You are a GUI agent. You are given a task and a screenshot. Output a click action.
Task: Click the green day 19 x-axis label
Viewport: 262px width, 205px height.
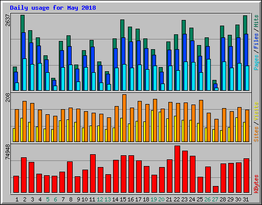point(154,199)
